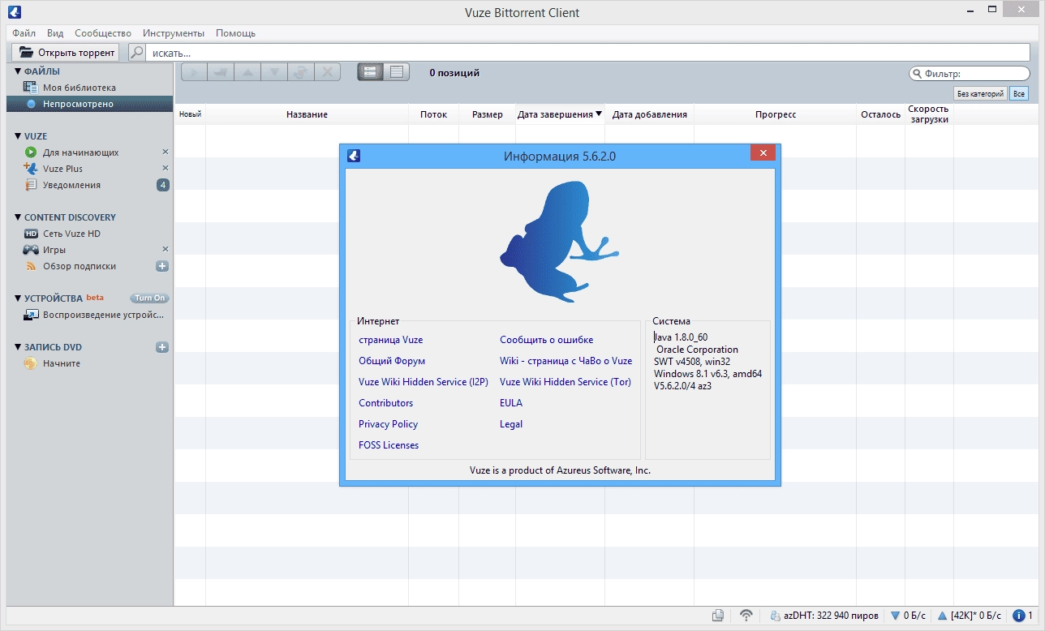Click the notifications count badge 4
1045x631 pixels.
coord(163,185)
